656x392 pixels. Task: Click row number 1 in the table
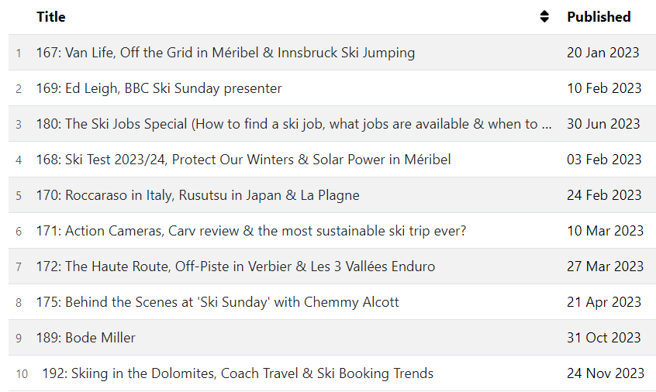click(19, 53)
